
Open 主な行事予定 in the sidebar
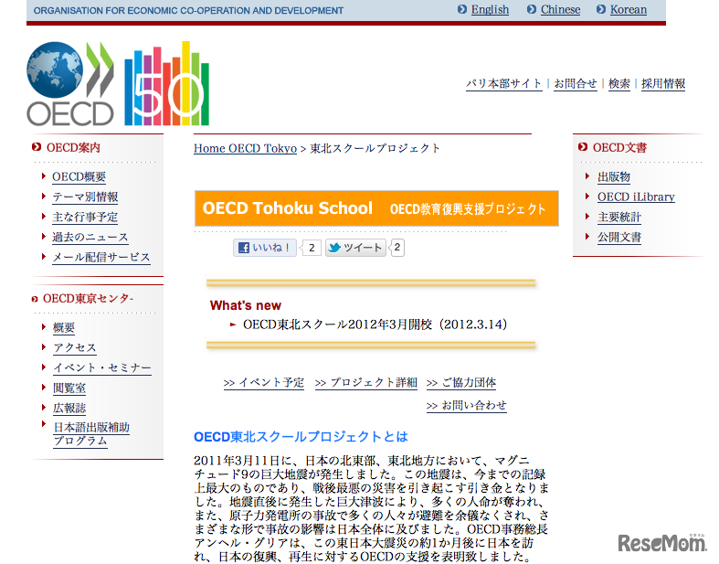[85, 217]
